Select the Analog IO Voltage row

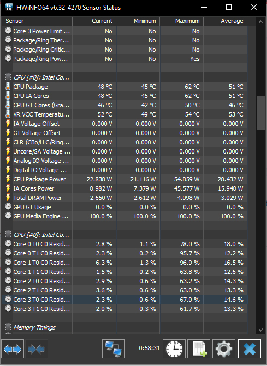point(124,161)
